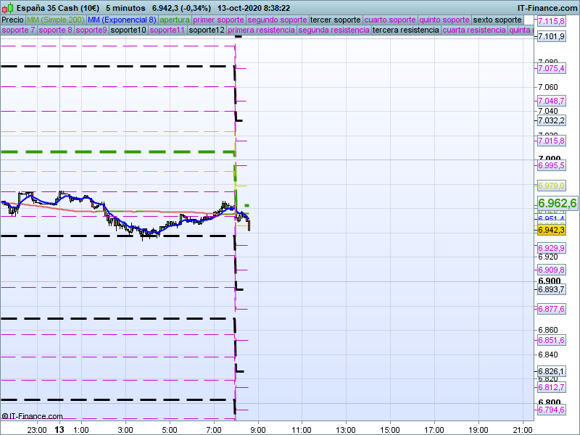Click the 6.893,7 price level marker

[x=551, y=290]
